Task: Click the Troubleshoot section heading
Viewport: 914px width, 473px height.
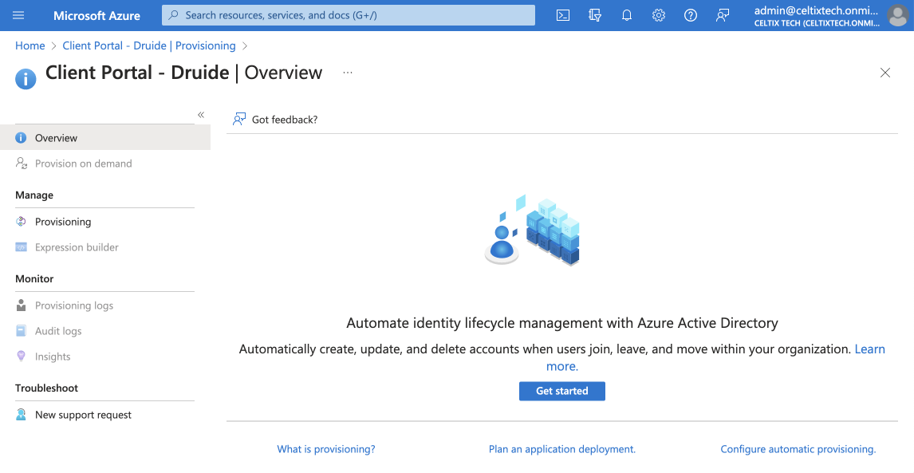Action: tap(46, 388)
